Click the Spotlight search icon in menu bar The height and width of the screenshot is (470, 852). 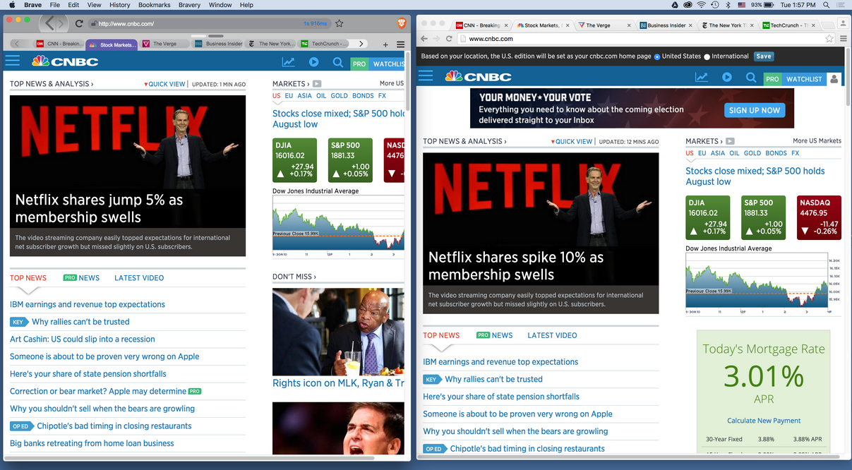coord(827,5)
